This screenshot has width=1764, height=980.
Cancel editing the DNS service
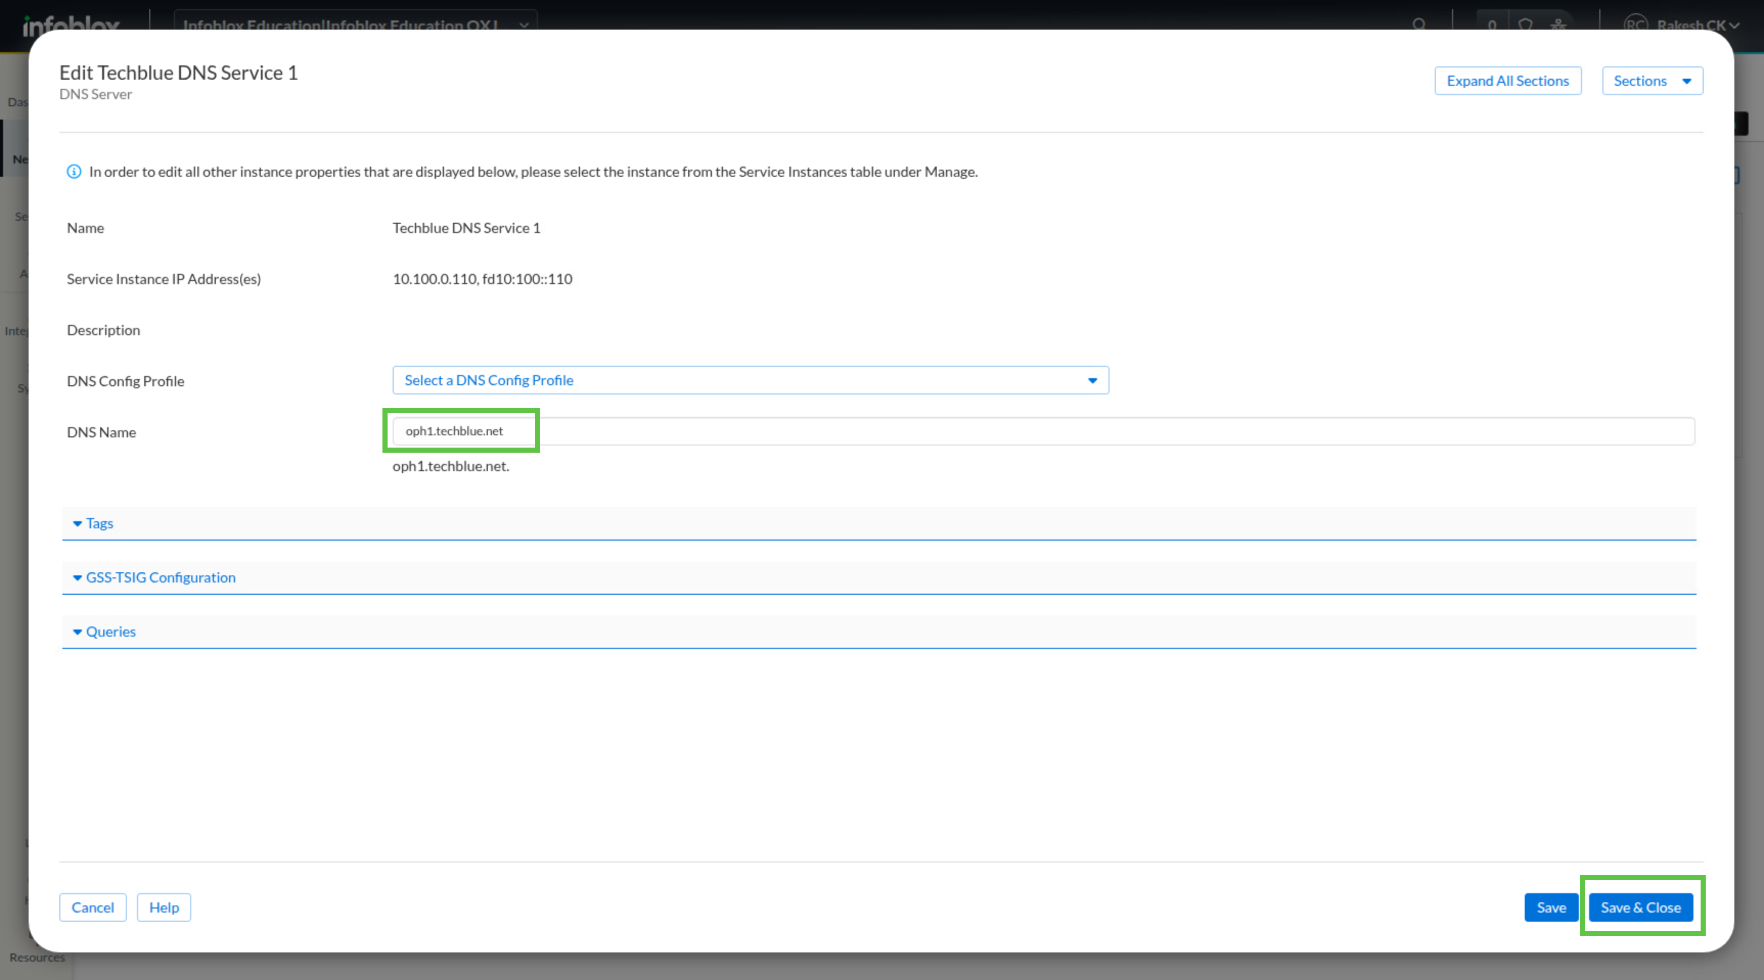pos(93,907)
